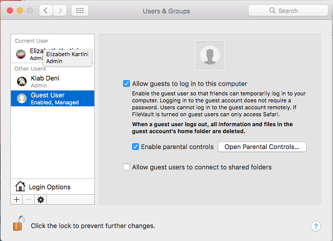This screenshot has width=333, height=241.
Task: Click Open Parental Controls button
Action: click(x=262, y=147)
